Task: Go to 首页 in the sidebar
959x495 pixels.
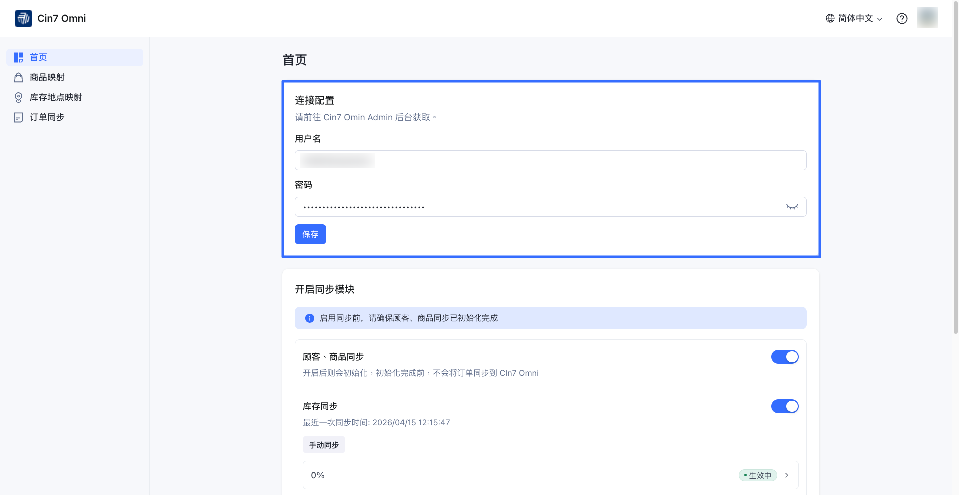Action: (75, 57)
